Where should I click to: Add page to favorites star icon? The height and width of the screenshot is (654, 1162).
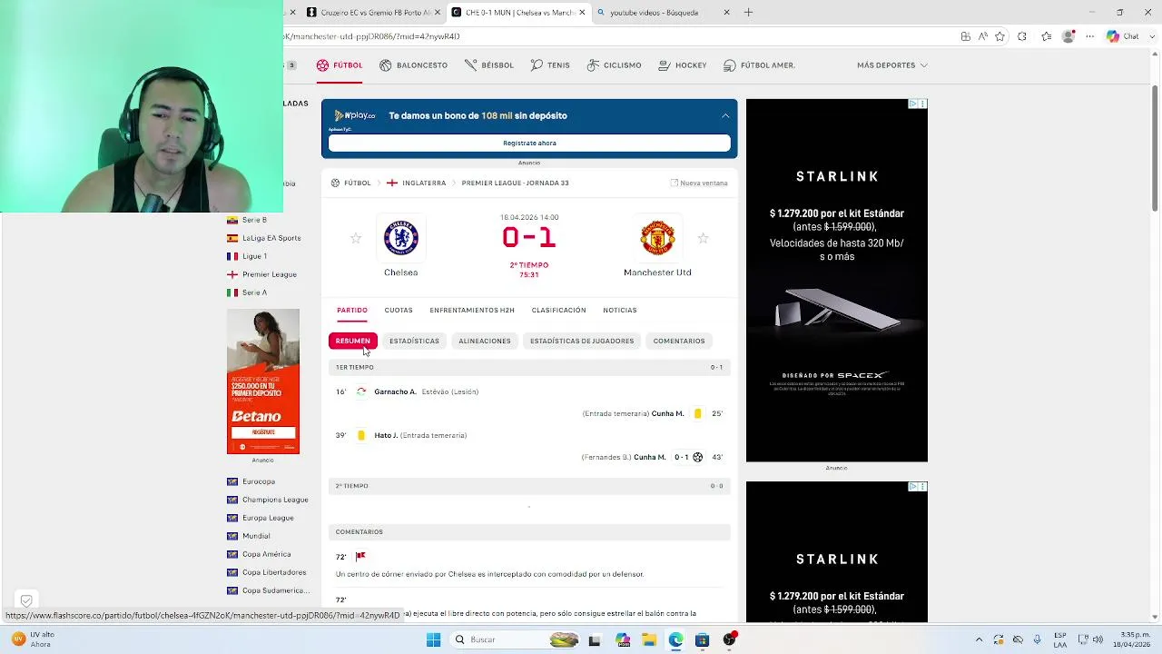point(1000,36)
